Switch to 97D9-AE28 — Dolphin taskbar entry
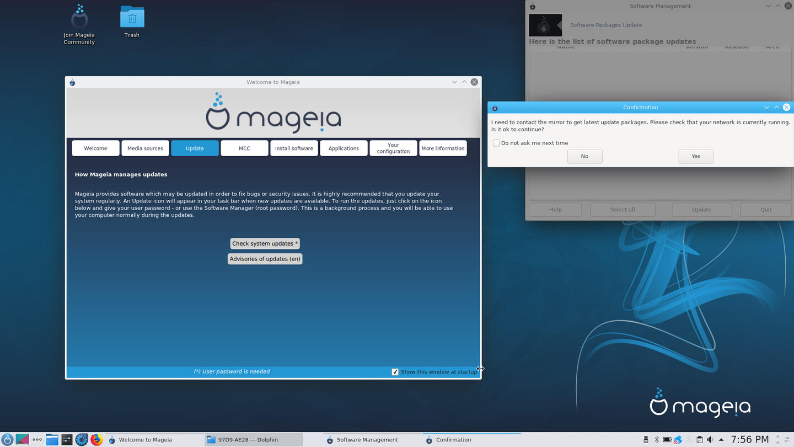Viewport: 794px width, 447px height. [x=254, y=440]
